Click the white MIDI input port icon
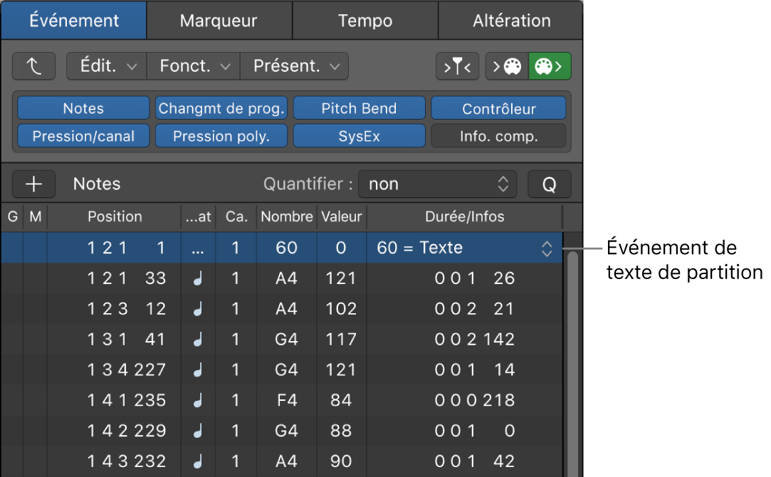This screenshot has height=477, width=771. coord(508,65)
